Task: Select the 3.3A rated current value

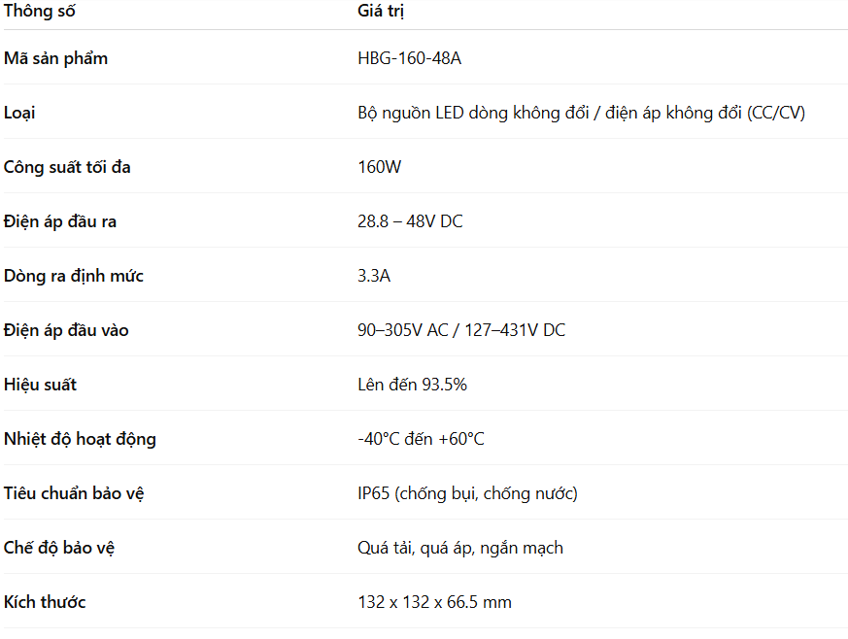Action: click(x=374, y=276)
